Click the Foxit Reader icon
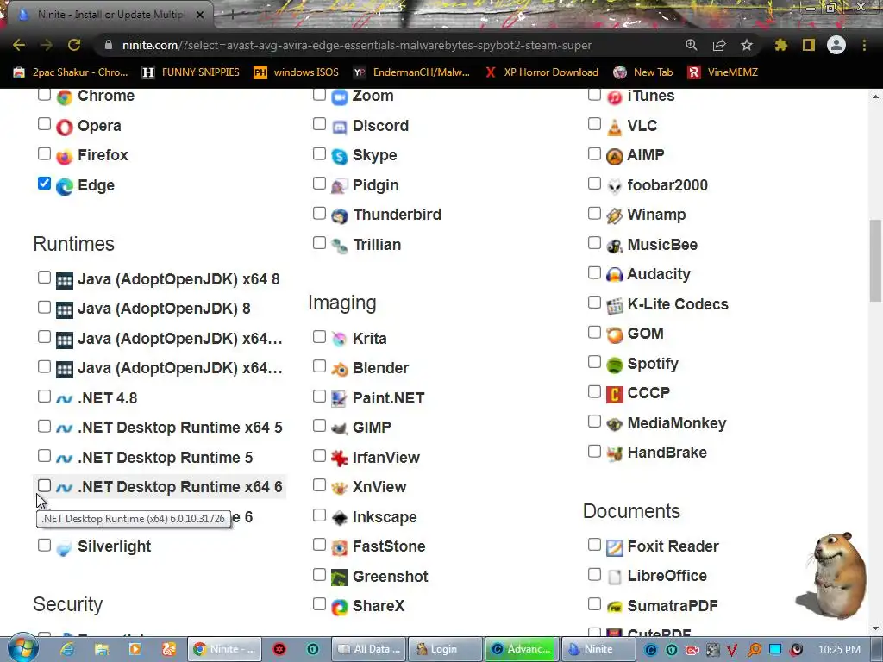Image resolution: width=883 pixels, height=662 pixels. tap(614, 547)
